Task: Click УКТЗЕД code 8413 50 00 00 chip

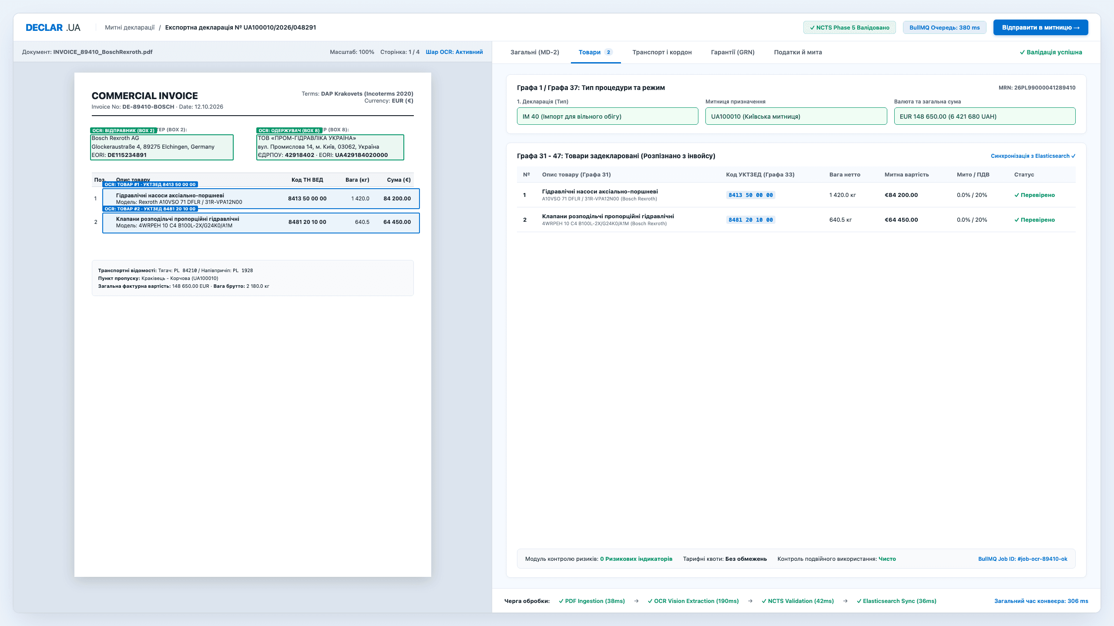Action: [x=751, y=195]
